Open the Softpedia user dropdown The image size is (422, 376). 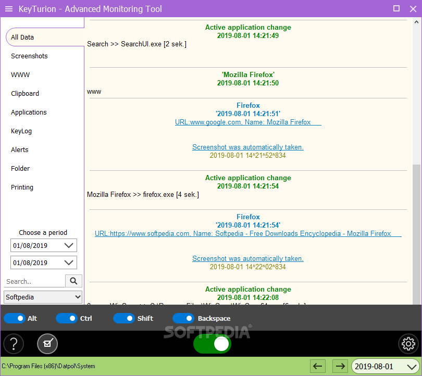coord(43,297)
